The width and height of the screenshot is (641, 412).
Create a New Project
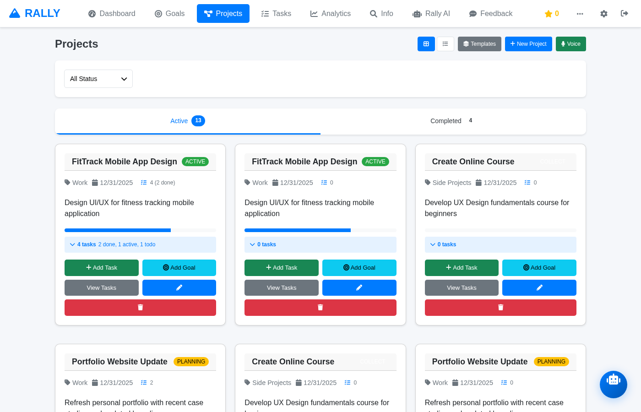pyautogui.click(x=528, y=43)
